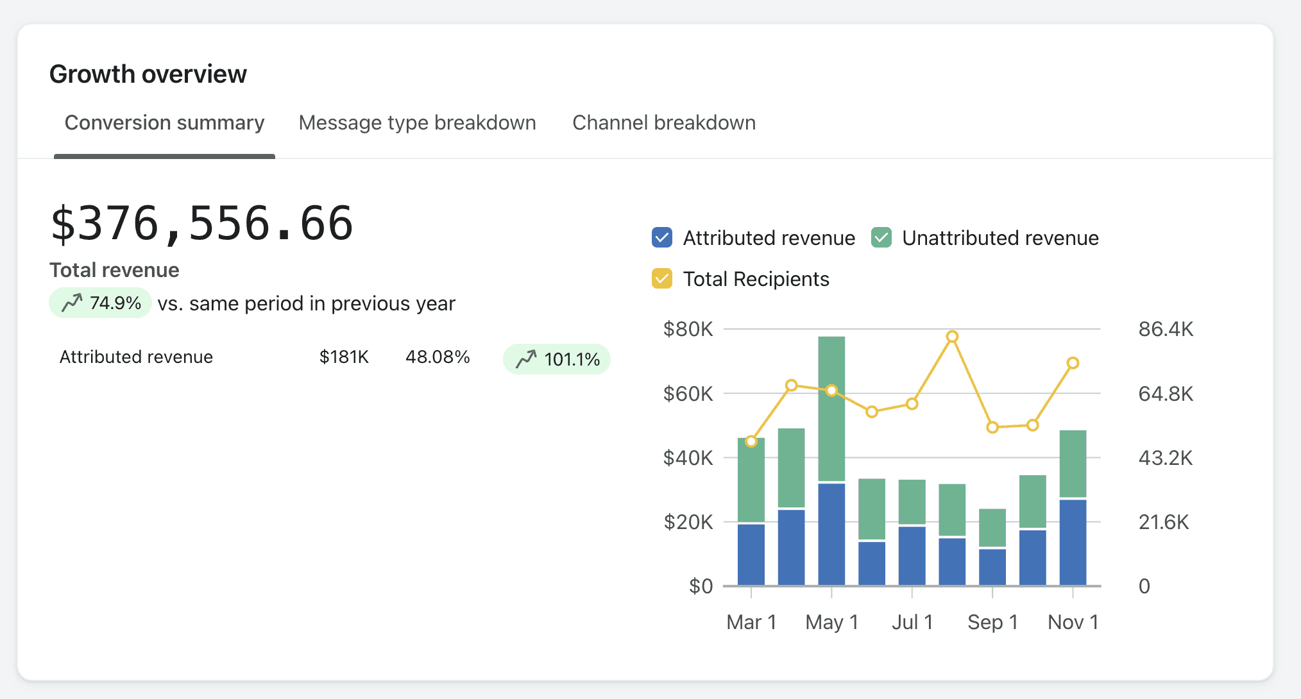Screen dimensions: 1301x699
Task: Uncheck the Unattributed revenue checkbox
Action: pos(881,237)
